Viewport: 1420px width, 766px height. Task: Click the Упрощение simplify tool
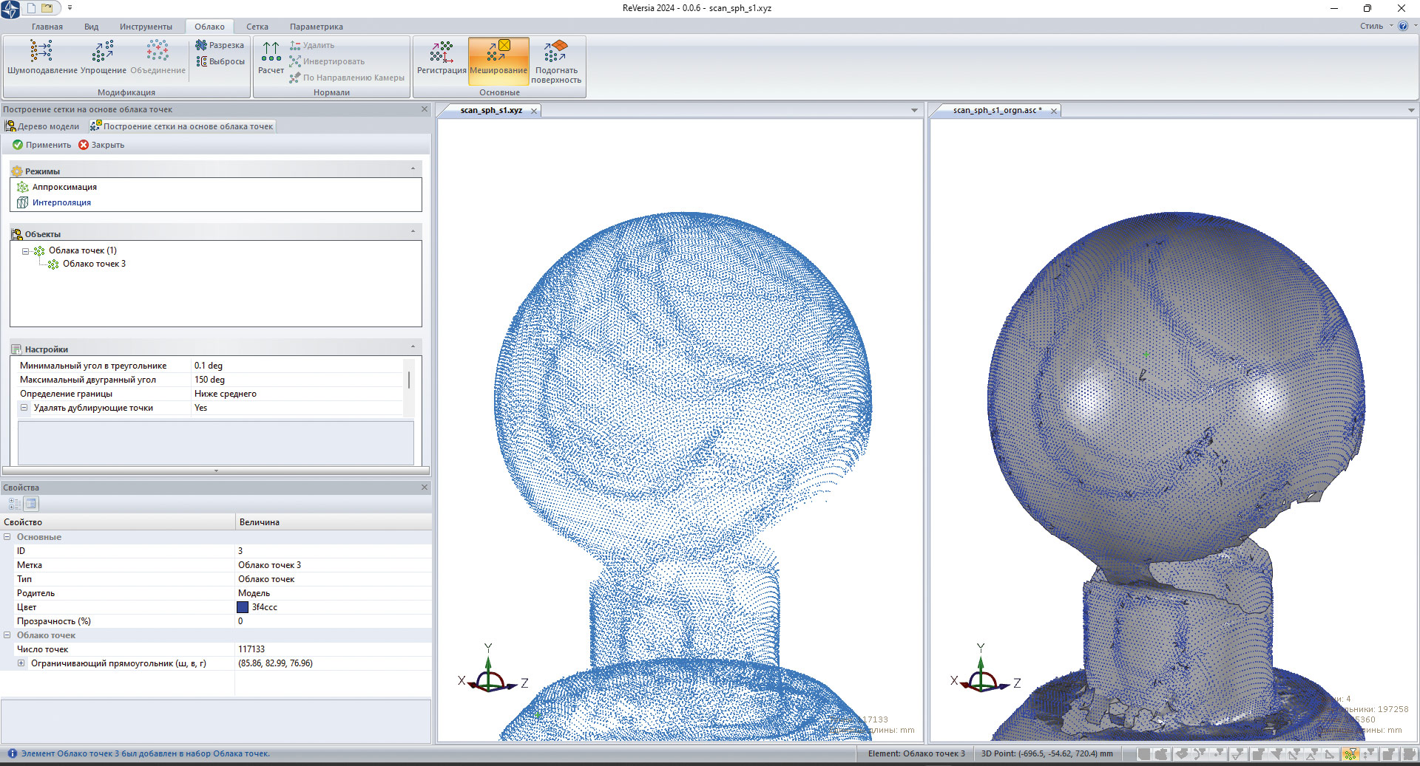point(103,58)
